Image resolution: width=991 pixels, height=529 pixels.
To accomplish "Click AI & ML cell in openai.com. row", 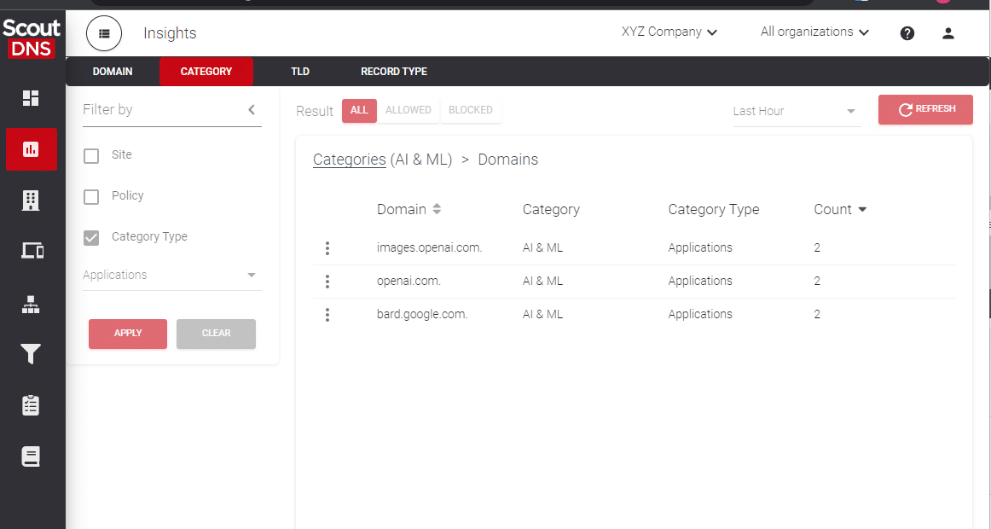I will [x=542, y=282].
